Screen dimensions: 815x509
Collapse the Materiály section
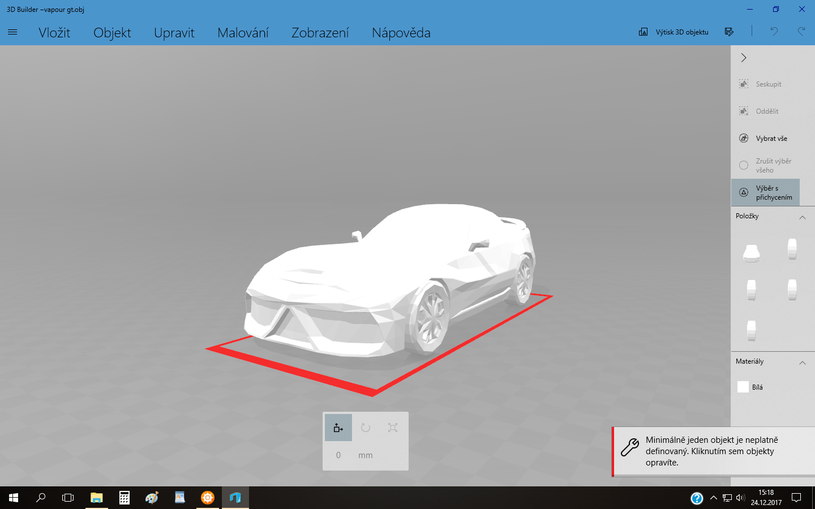point(802,363)
